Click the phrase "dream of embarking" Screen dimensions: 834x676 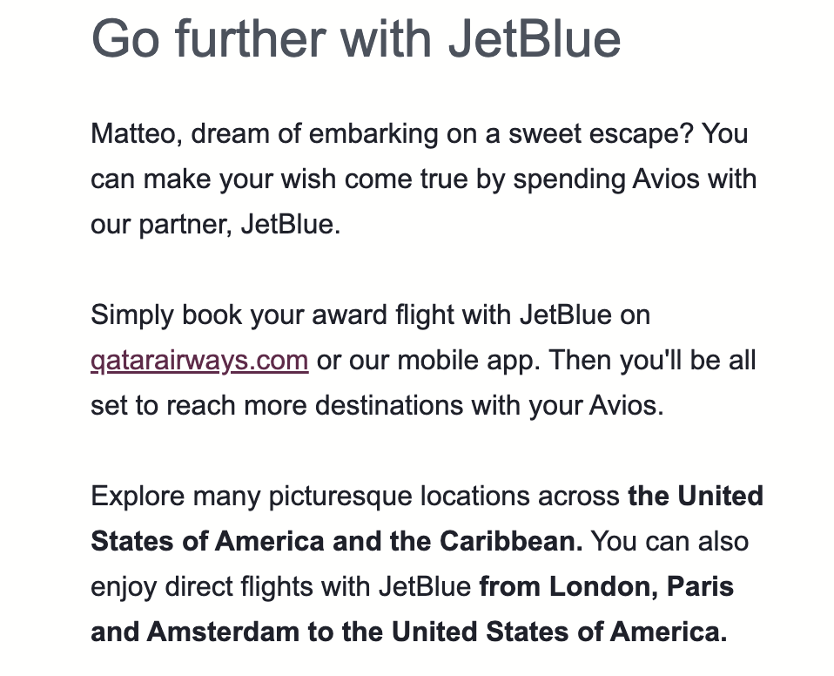coord(314,134)
